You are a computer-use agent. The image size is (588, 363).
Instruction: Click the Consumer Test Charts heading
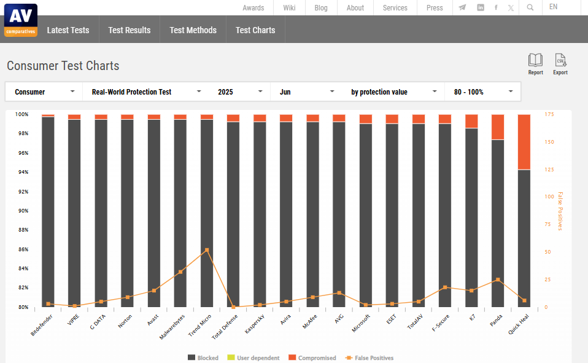(x=63, y=66)
